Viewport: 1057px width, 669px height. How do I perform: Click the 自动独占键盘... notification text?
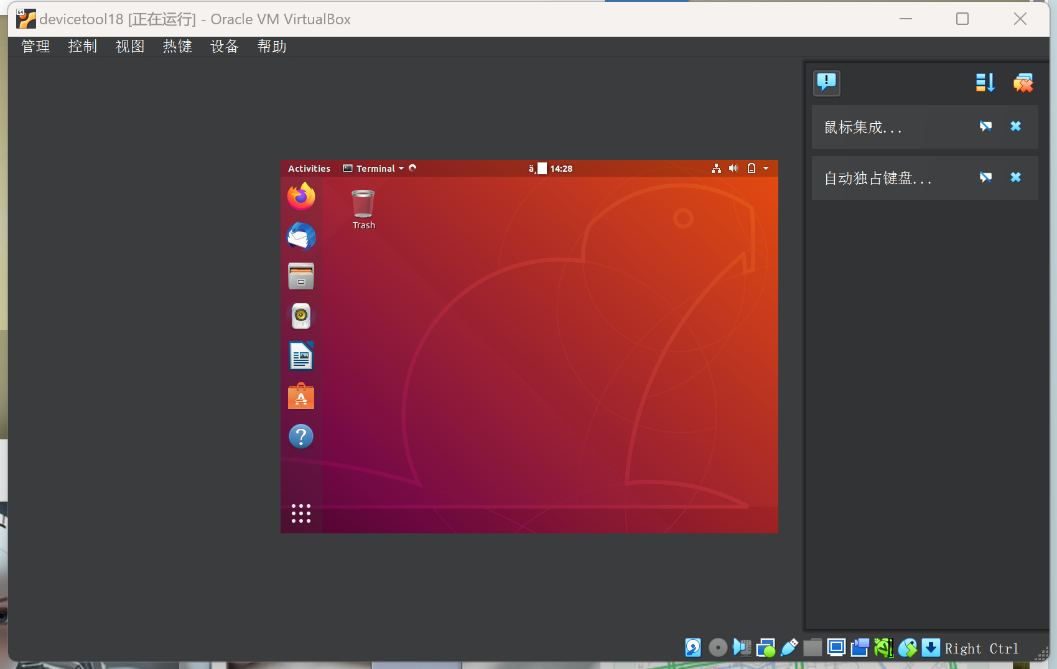[877, 179]
